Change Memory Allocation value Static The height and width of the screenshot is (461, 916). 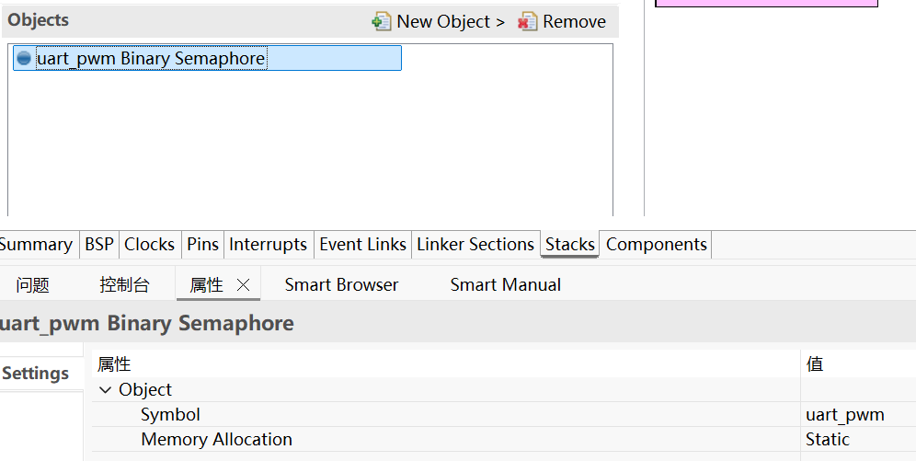pos(828,440)
